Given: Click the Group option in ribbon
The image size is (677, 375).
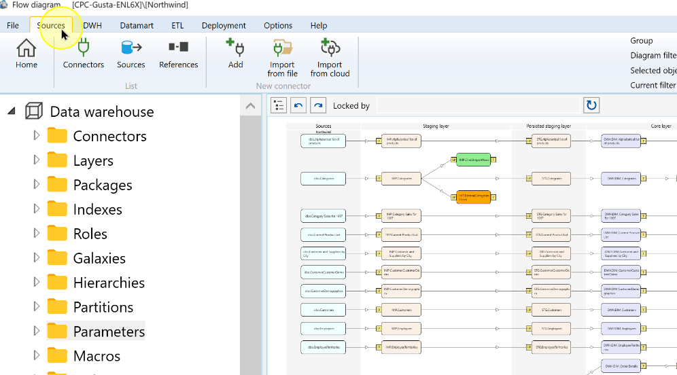Looking at the screenshot, I should tap(641, 41).
